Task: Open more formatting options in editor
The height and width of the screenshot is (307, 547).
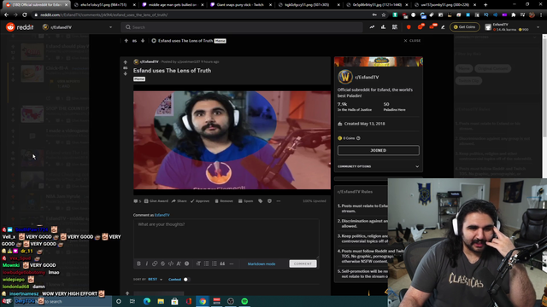Action: point(232,264)
